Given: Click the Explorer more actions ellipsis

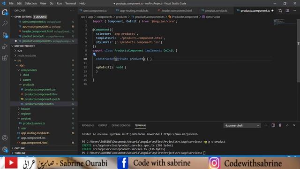Looking at the screenshot, I should tap(72, 10).
